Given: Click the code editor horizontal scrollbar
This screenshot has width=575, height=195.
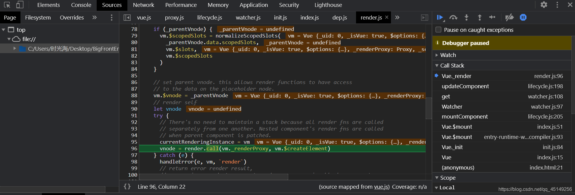Looking at the screenshot, I should [x=214, y=177].
